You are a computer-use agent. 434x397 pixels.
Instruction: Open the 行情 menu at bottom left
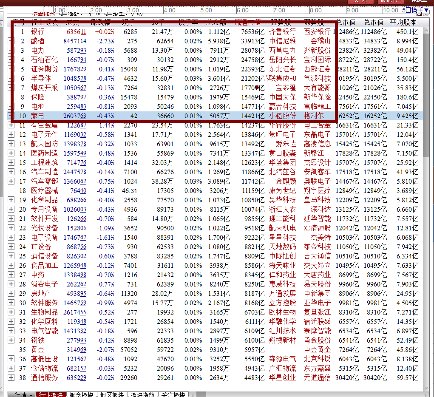tap(24, 394)
